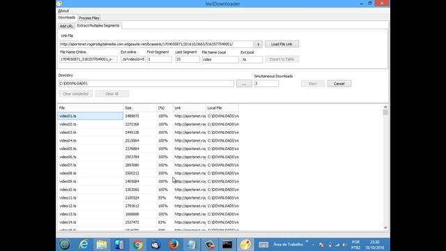Viewport: 446px width, 251px height.
Task: Click the Simultaneous Downloads field
Action: pos(266,84)
